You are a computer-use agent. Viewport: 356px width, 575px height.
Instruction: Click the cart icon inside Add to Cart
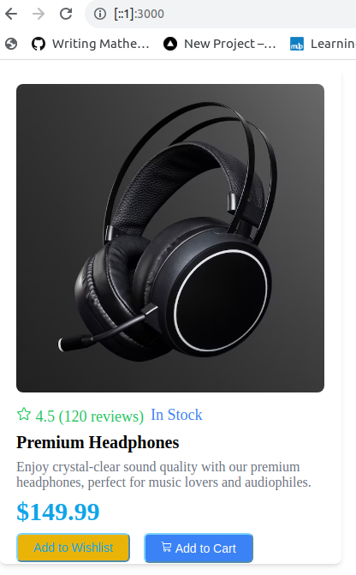click(166, 547)
